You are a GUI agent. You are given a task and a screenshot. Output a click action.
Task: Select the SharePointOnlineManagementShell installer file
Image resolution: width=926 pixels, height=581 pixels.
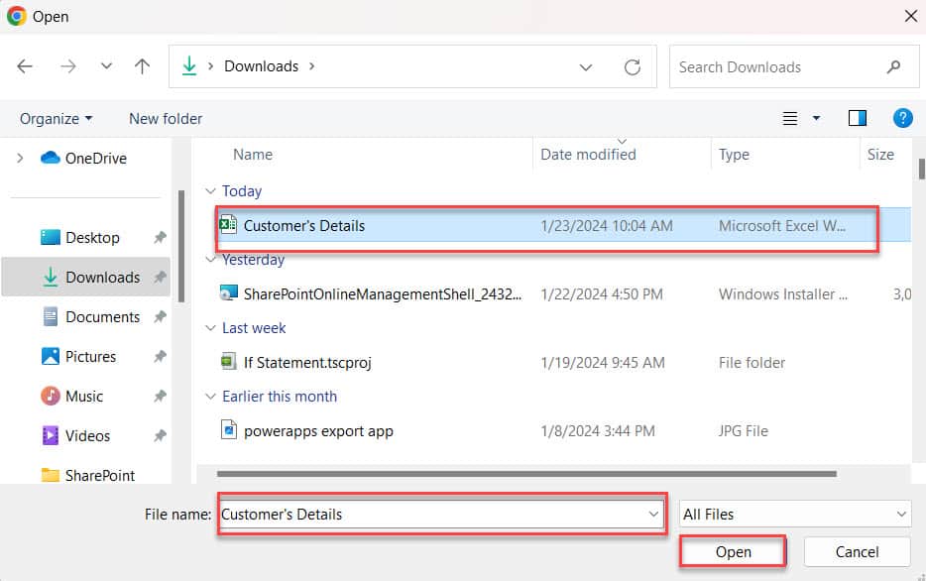[x=383, y=294]
